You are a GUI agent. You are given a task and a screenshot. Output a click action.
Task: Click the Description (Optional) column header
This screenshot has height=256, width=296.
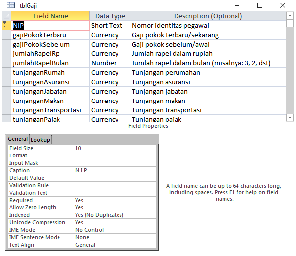[208, 16]
